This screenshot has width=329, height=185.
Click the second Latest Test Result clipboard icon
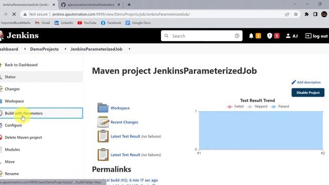tap(103, 155)
